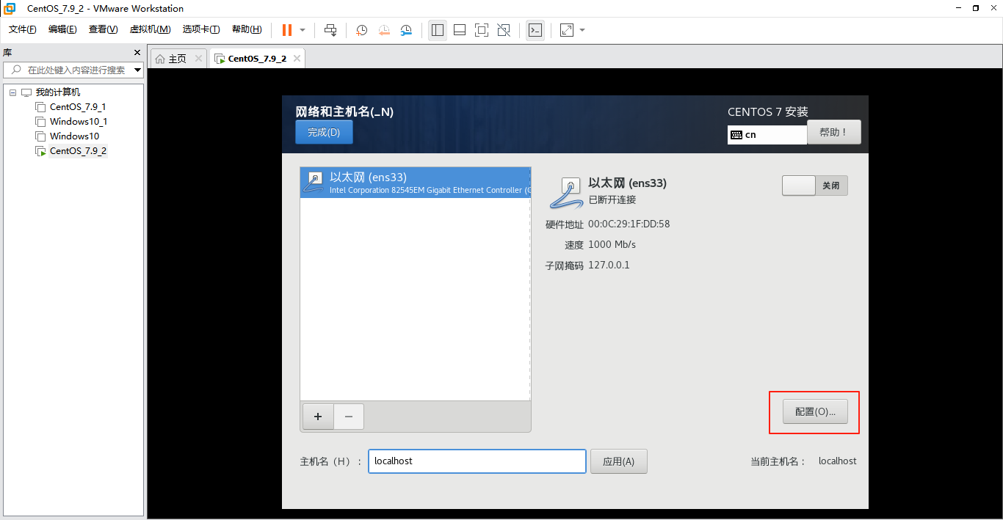This screenshot has height=520, width=1003.
Task: Apply the hostname with 应用(A)
Action: coord(619,461)
